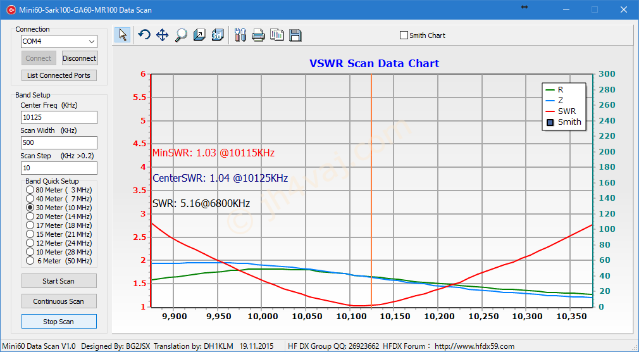Activate the magnifier zoom tool

[181, 35]
